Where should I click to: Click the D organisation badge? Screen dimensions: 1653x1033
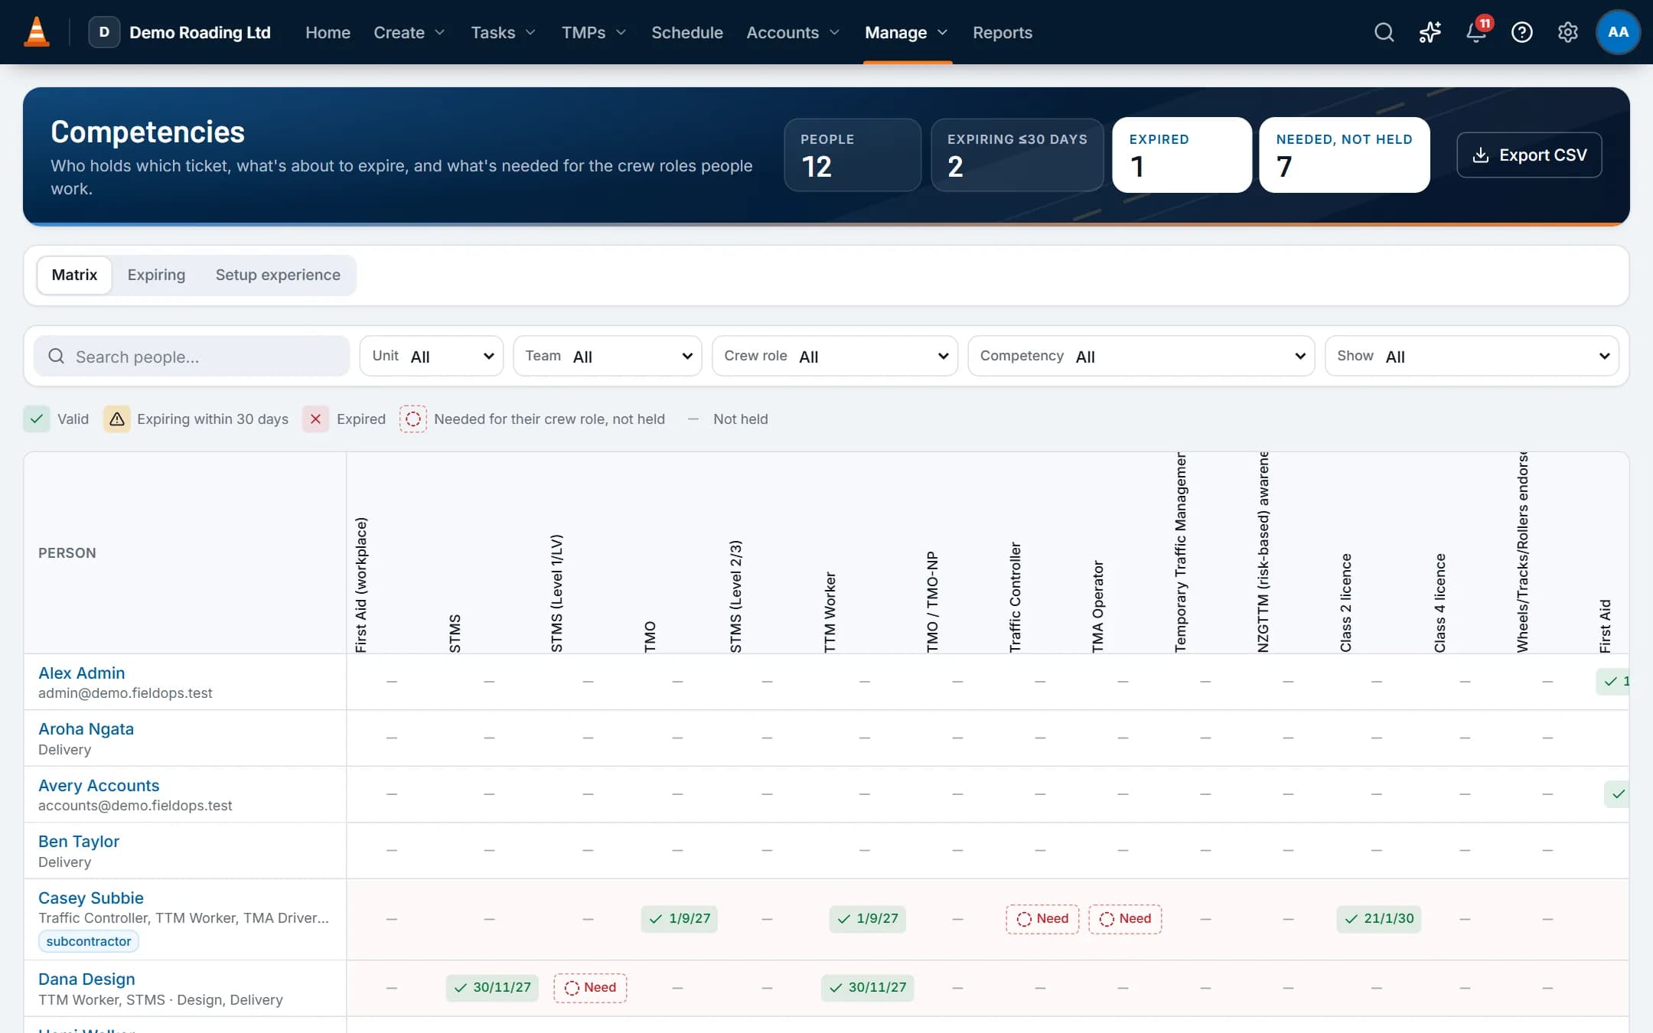tap(104, 32)
